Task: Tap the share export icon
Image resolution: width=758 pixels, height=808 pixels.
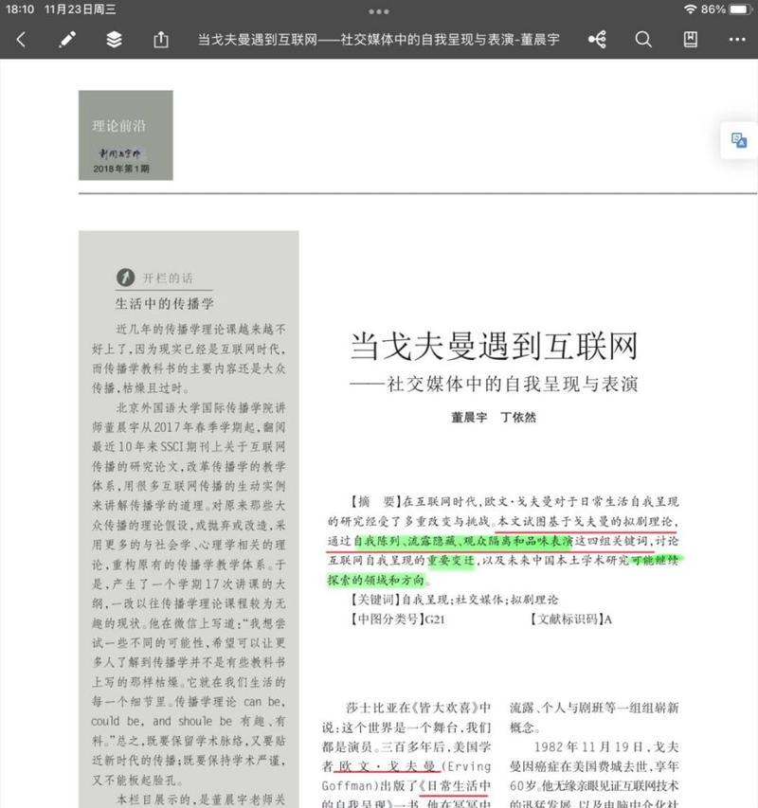Action: (161, 39)
